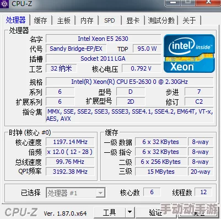
Task: Click the 20-way associativity value
Action: 201,172
